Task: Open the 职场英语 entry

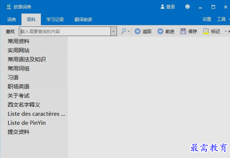Action: click(19, 87)
